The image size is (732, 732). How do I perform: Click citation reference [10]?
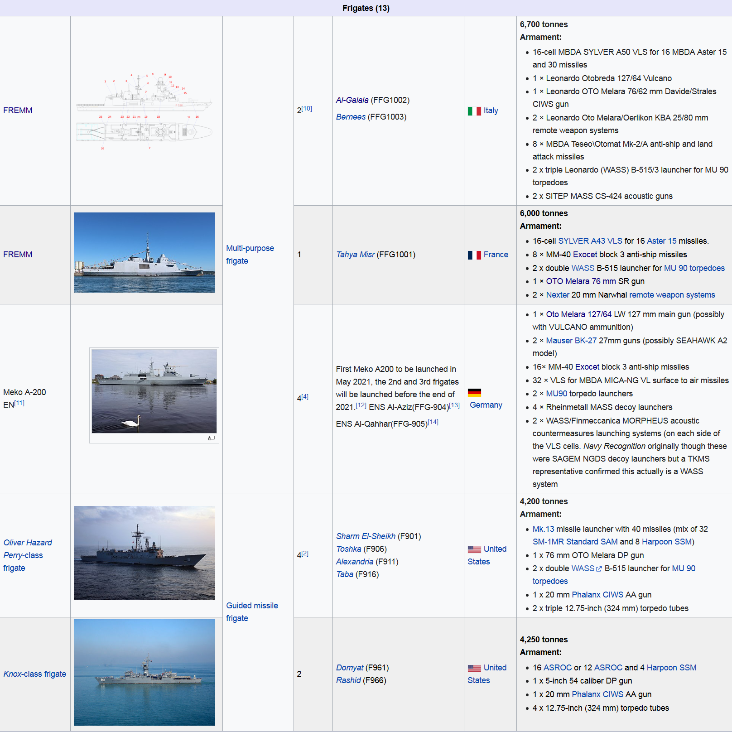(307, 108)
